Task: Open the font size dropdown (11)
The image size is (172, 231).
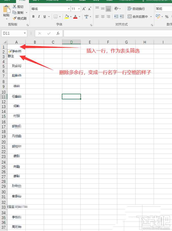Action: (x=79, y=9)
